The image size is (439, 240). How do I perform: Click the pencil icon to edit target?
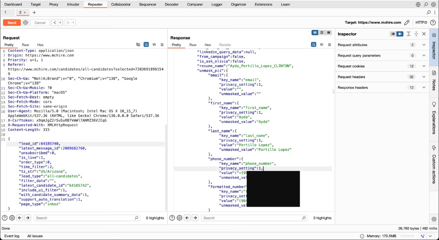406,22
